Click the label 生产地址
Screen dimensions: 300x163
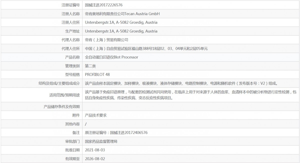point(72,31)
